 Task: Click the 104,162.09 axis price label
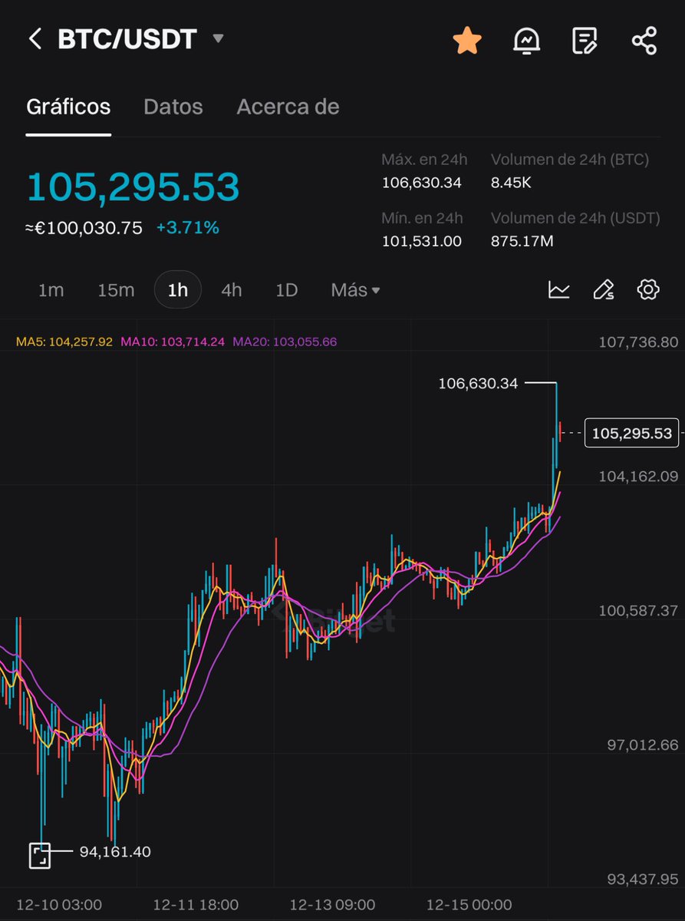(638, 476)
